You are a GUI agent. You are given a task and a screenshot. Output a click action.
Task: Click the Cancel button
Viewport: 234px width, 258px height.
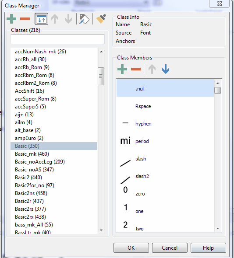(x=170, y=248)
